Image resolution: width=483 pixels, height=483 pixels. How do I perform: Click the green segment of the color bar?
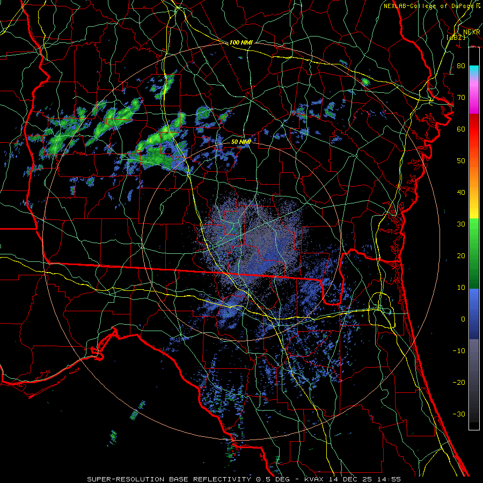click(x=474, y=253)
